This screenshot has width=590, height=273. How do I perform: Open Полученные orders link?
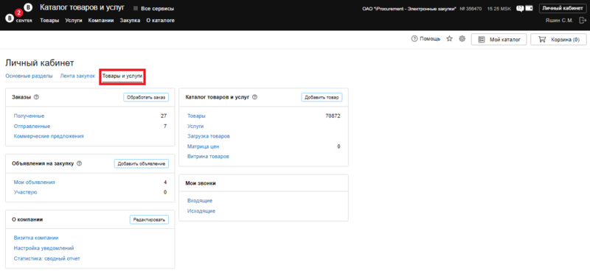pyautogui.click(x=29, y=116)
